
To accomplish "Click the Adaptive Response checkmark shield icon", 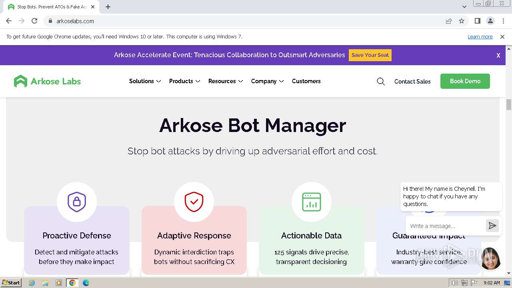I will pos(194,202).
